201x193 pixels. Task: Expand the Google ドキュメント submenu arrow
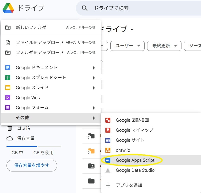coord(94,68)
